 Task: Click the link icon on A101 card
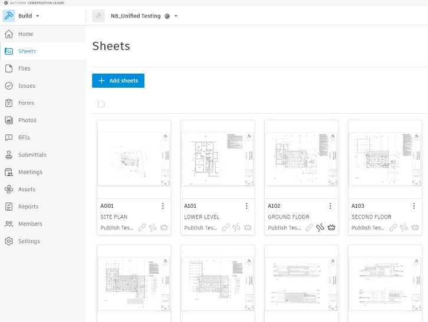[x=226, y=227]
